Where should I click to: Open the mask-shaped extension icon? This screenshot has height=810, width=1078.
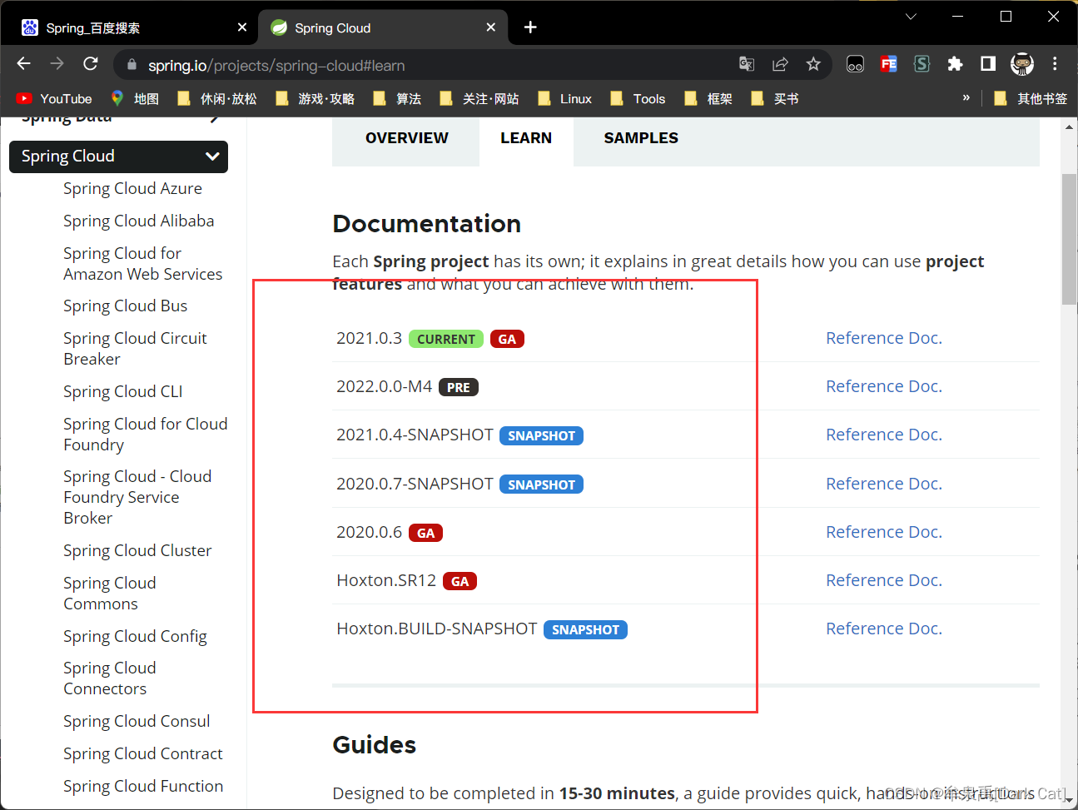tap(855, 64)
